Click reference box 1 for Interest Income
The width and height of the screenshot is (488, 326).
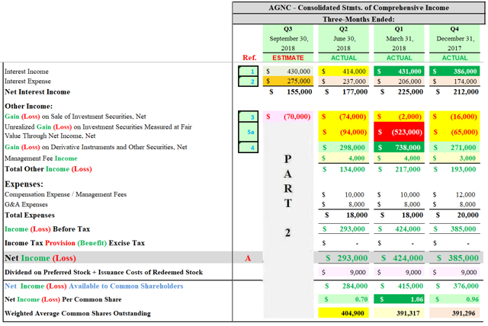pos(248,71)
